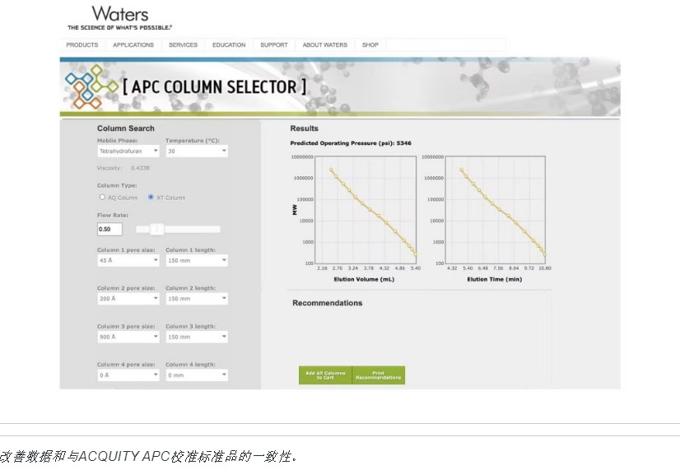Expand the Column 1 pore size dropdown
This screenshot has height=470, width=680.
coord(128,260)
